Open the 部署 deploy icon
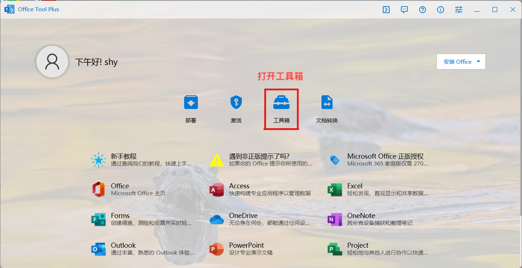The height and width of the screenshot is (268, 522). 191,109
